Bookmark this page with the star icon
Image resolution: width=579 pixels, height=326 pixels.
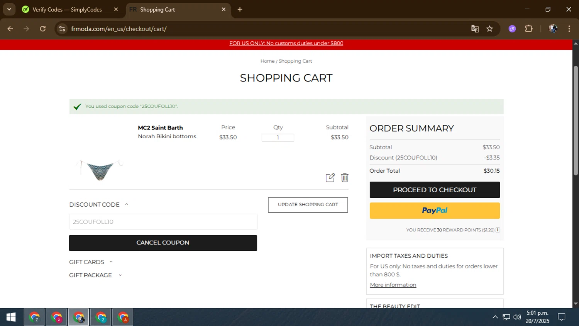click(x=490, y=29)
